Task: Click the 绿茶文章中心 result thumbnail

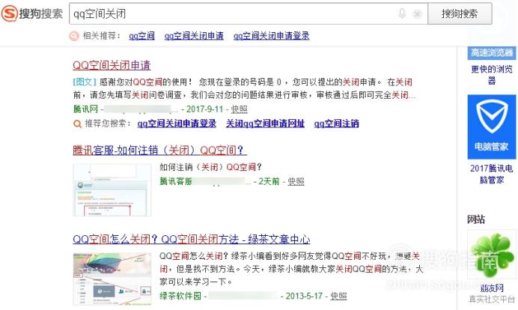Action: pos(112,279)
